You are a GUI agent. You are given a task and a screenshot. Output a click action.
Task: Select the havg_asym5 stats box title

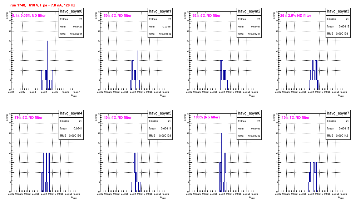pyautogui.click(x=160, y=113)
